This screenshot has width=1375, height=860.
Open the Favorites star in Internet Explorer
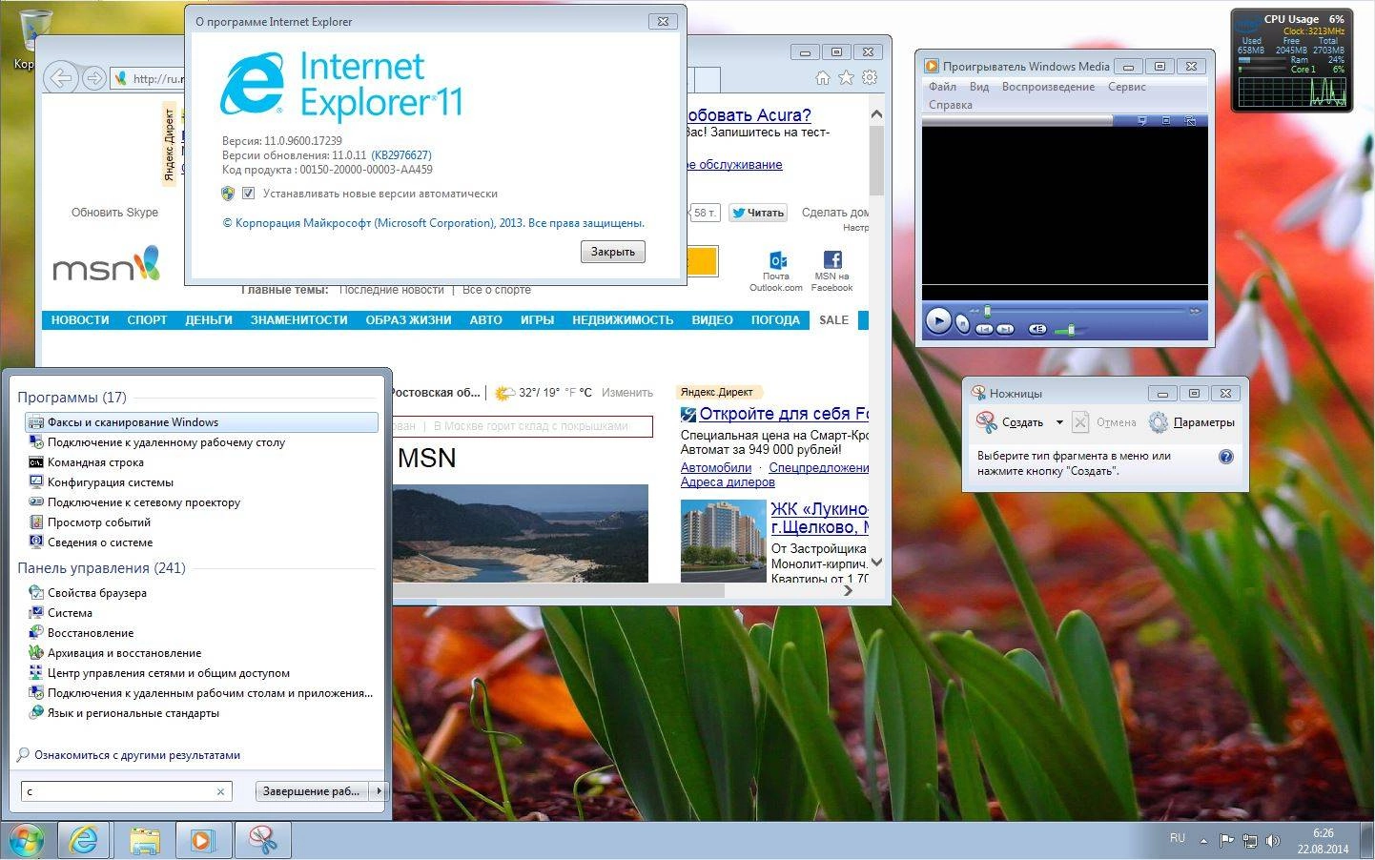pos(846,78)
